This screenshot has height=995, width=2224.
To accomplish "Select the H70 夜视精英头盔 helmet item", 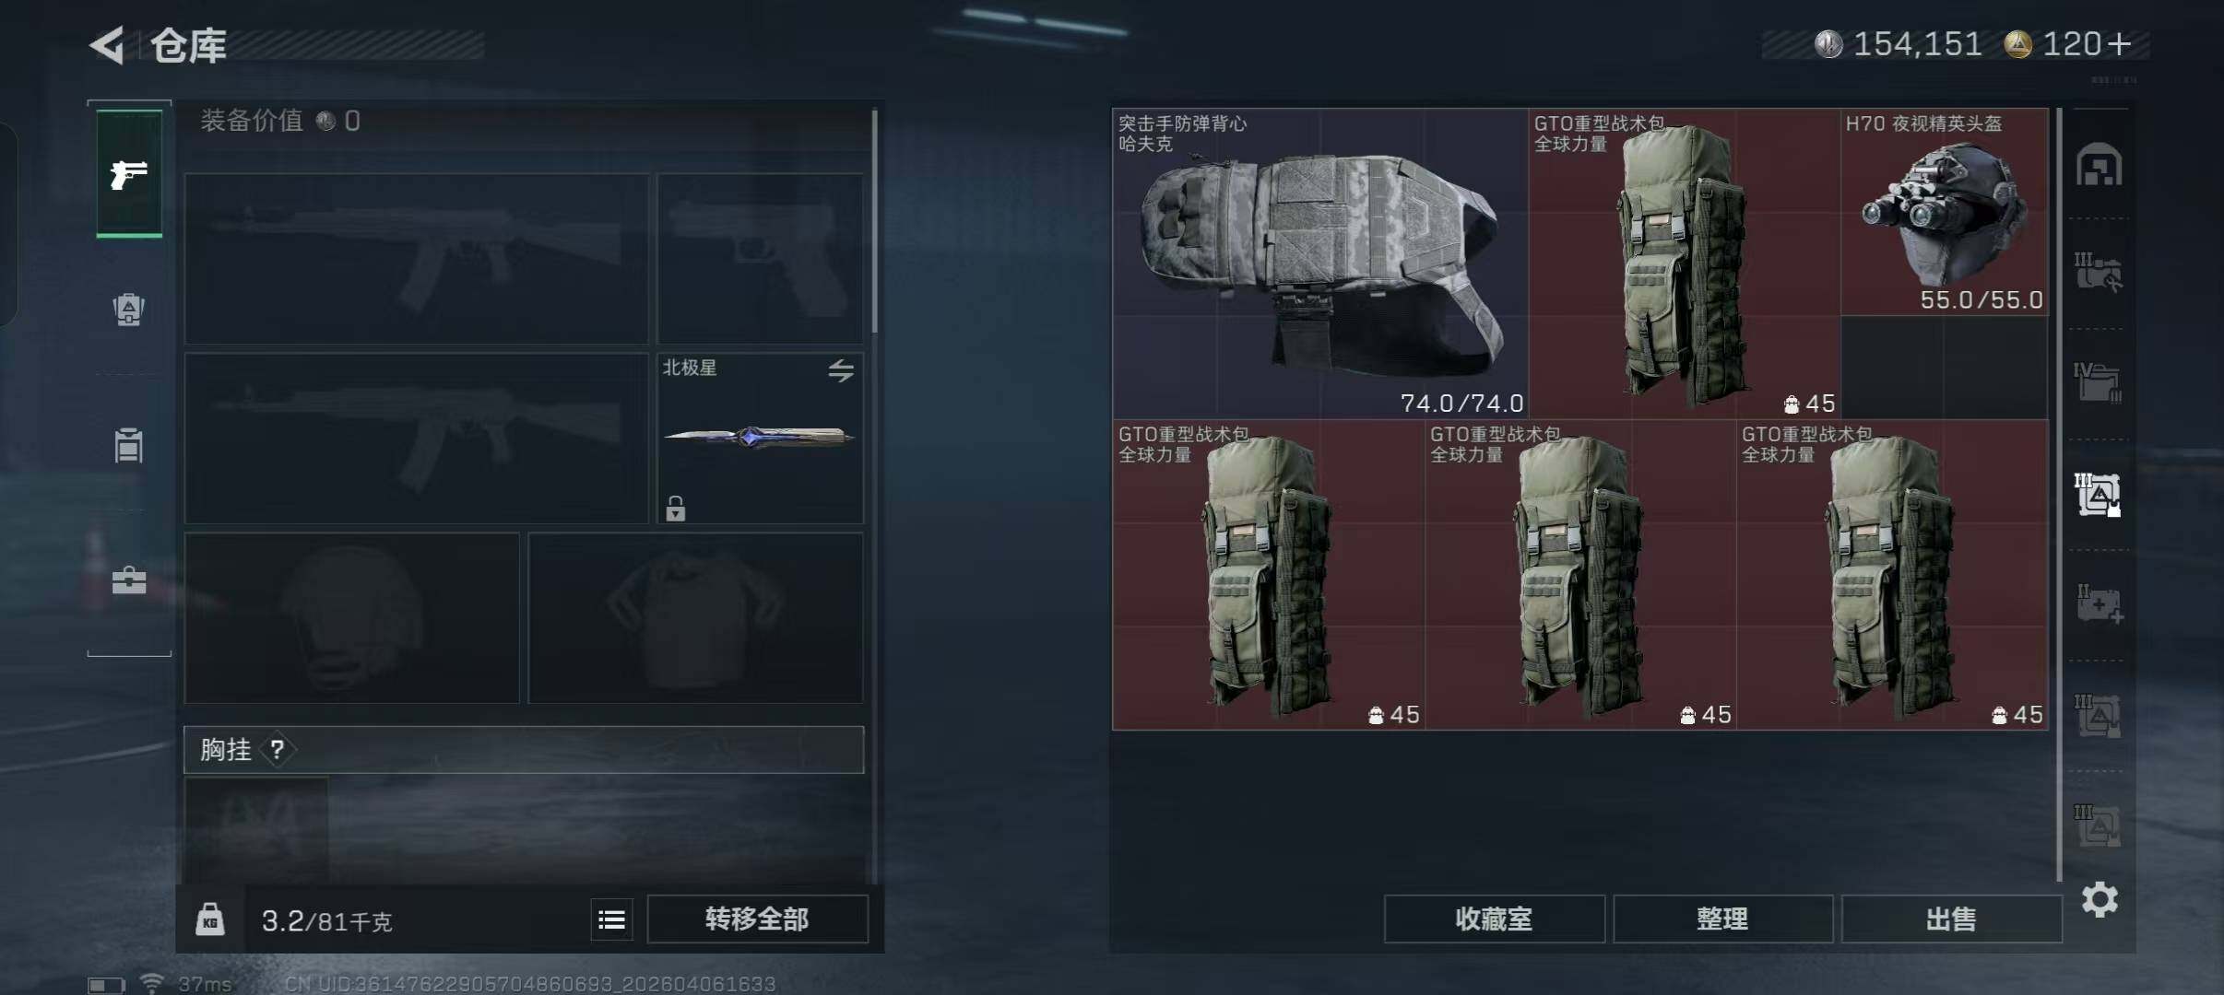I will click(x=1945, y=212).
